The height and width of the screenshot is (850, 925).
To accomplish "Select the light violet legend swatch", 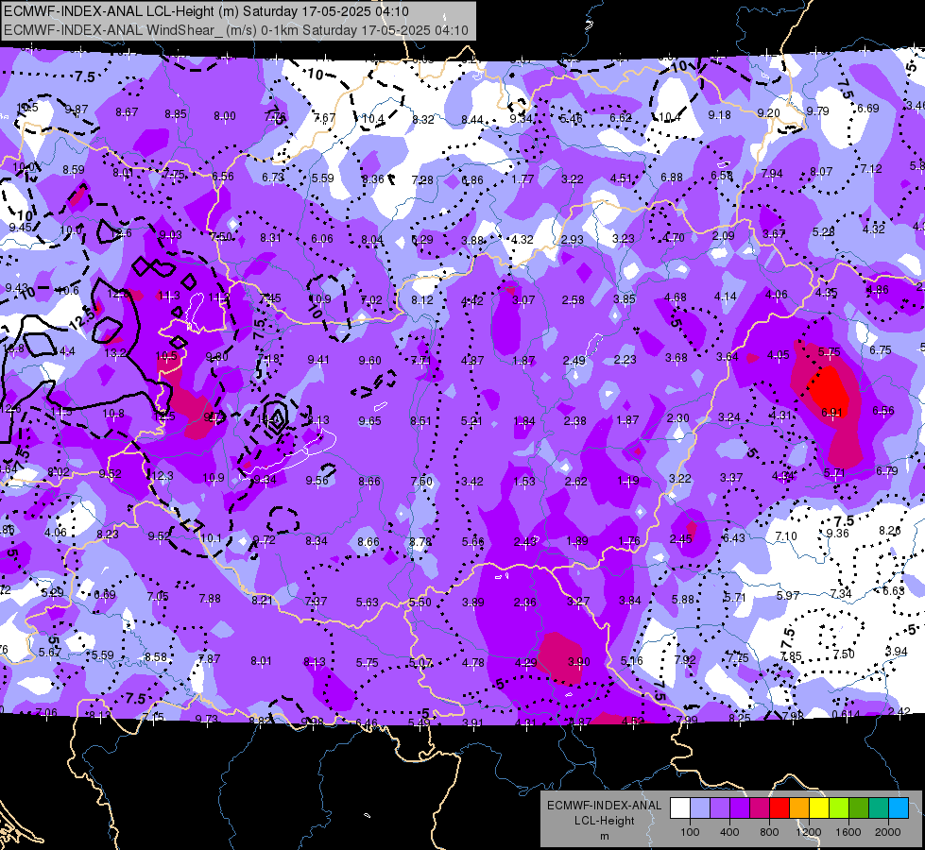I will pos(720,808).
